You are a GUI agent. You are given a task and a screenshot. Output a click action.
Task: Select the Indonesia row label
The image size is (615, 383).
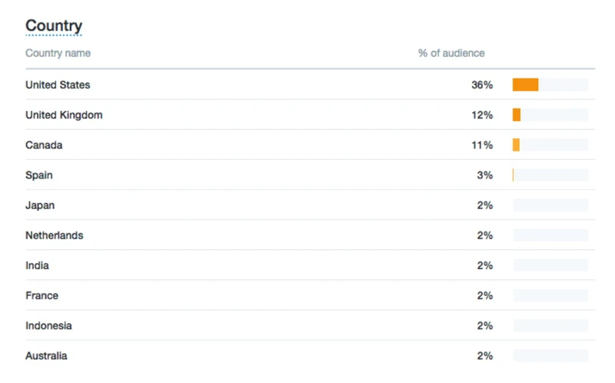click(48, 326)
